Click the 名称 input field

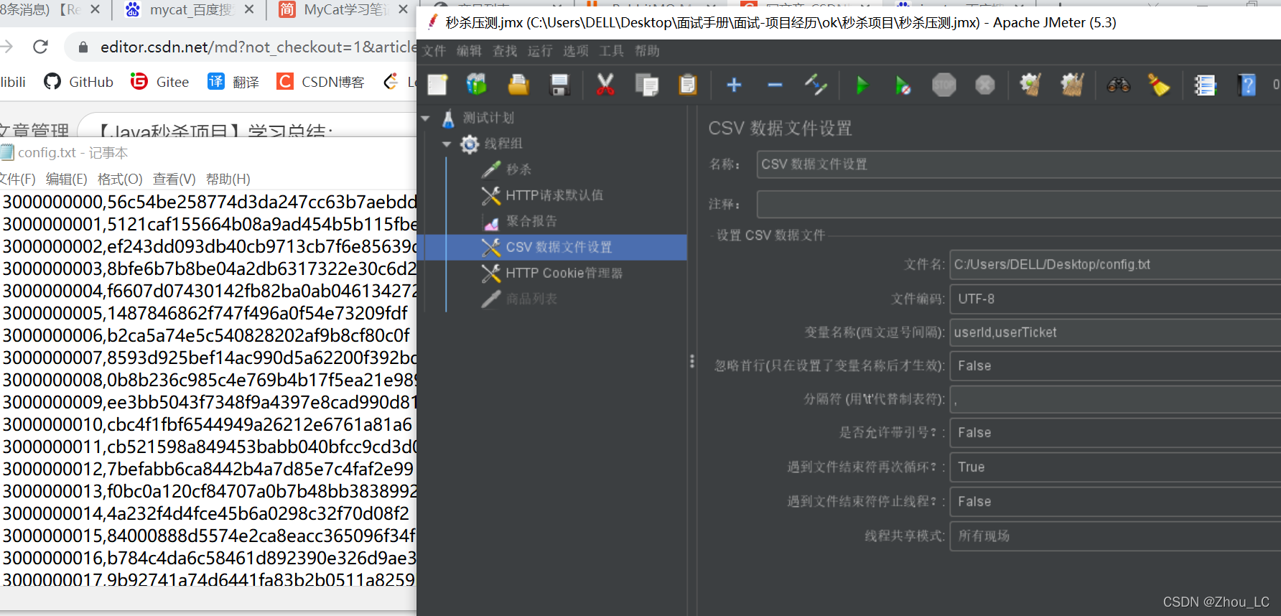(x=1018, y=164)
